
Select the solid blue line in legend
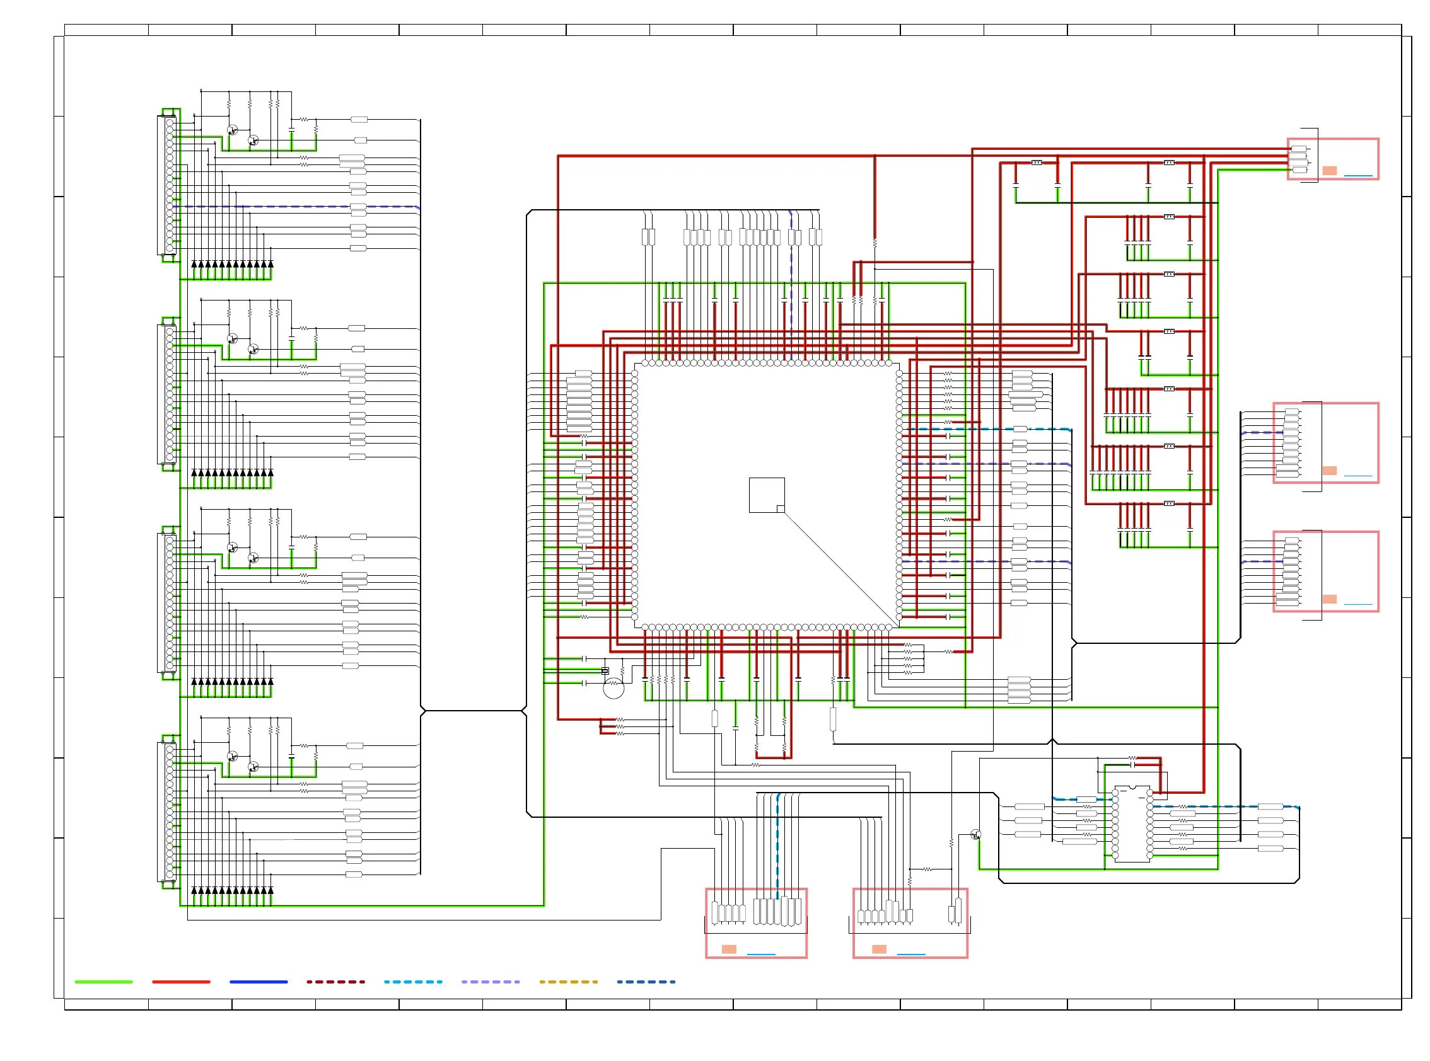pos(259,982)
